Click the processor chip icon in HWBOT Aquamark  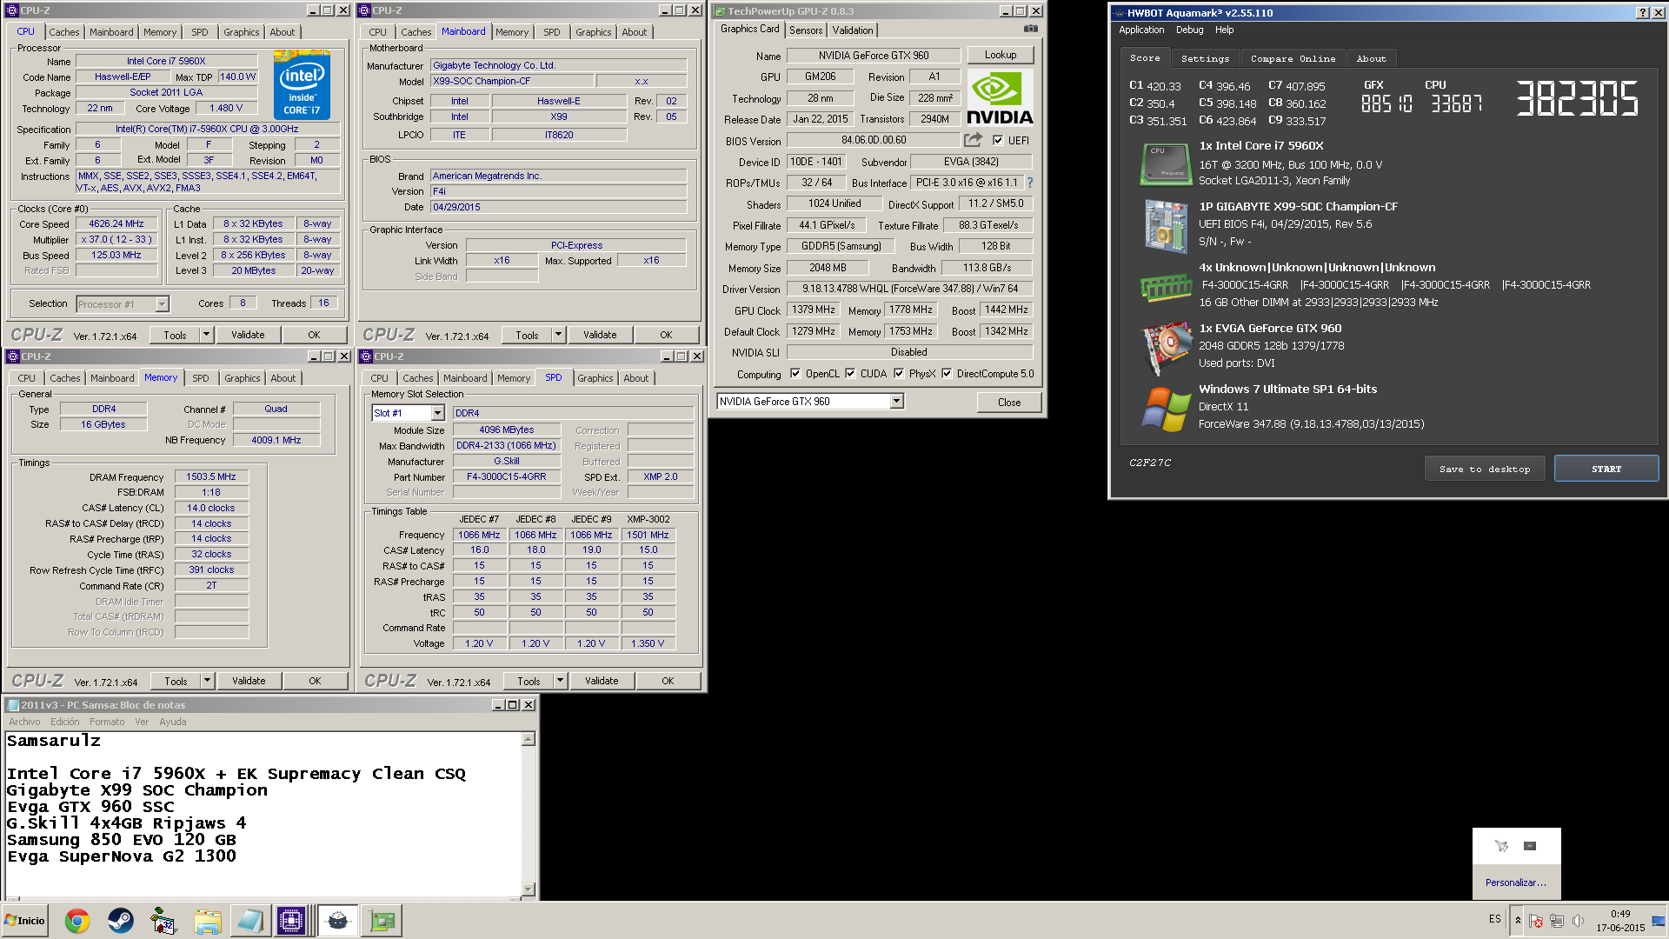1165,165
